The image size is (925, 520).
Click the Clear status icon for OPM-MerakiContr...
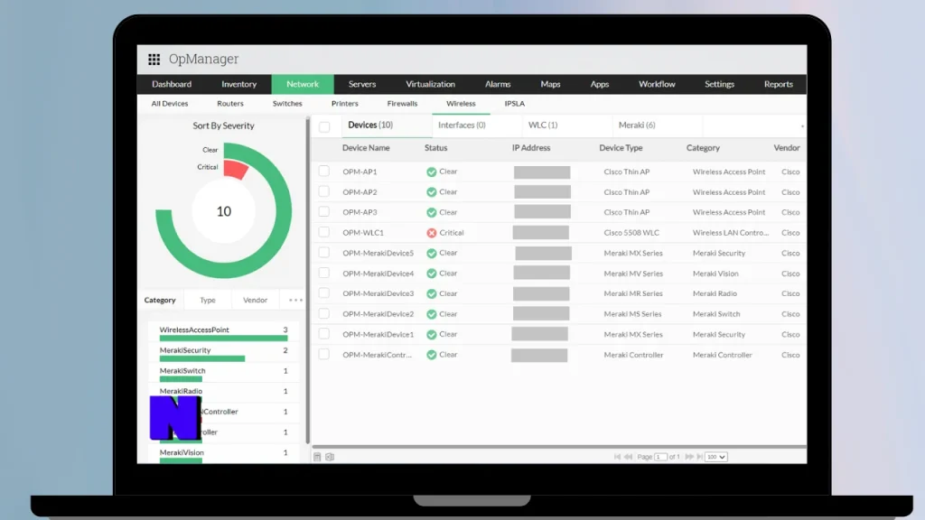(x=431, y=355)
